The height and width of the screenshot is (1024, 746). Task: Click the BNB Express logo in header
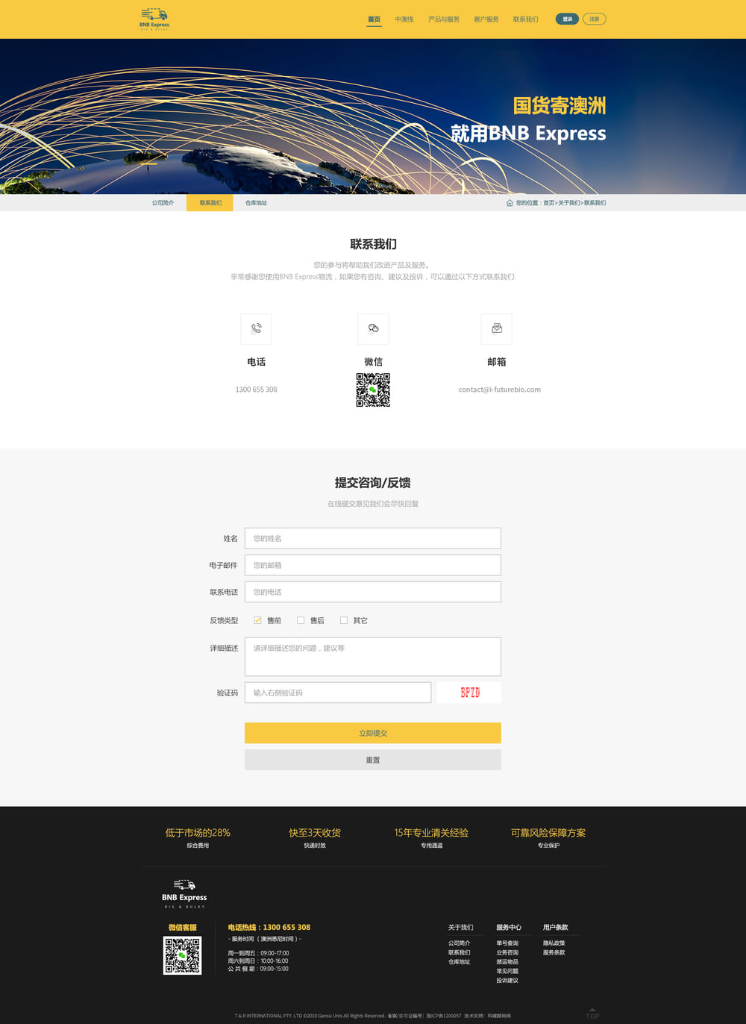(x=154, y=19)
